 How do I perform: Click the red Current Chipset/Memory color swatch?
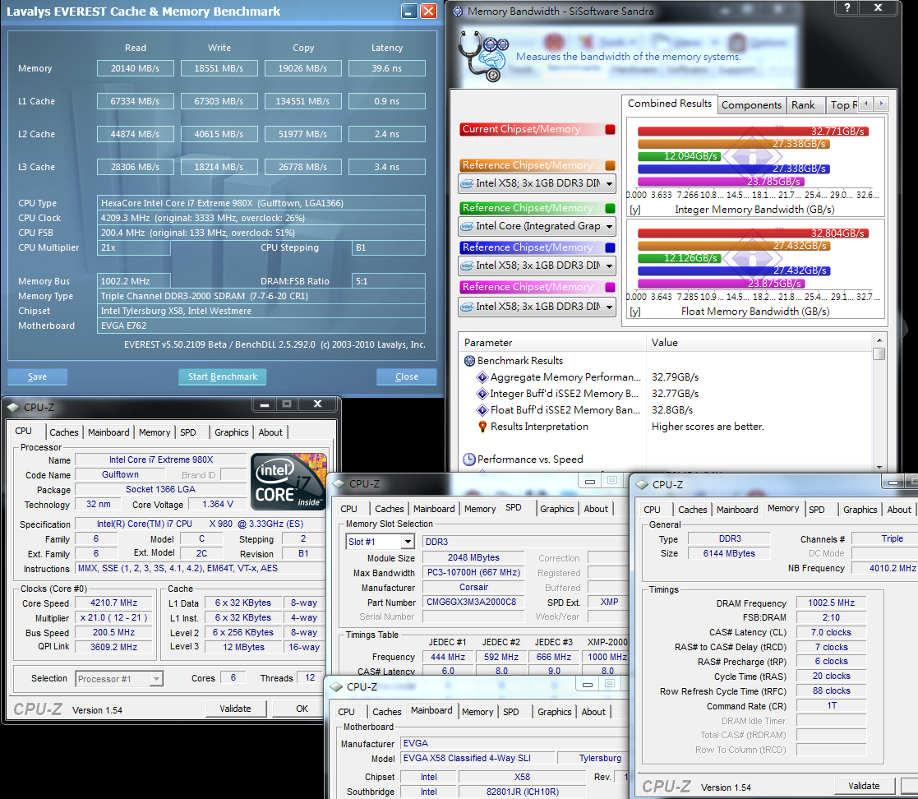610,129
